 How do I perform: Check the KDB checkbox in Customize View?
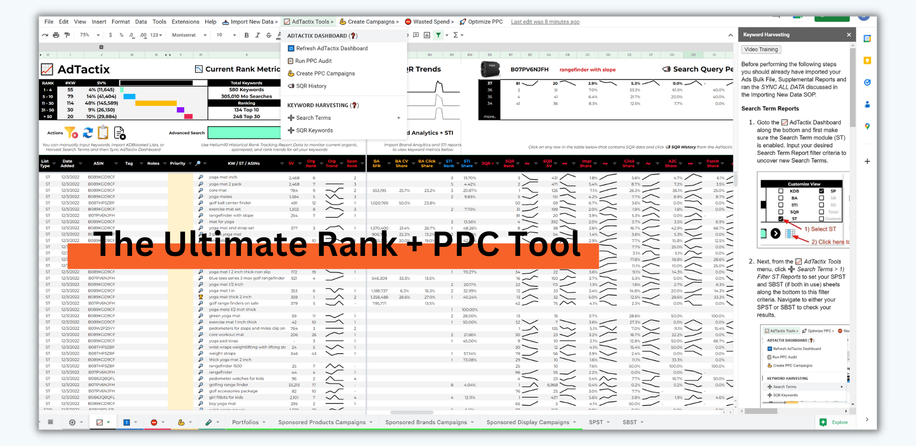point(781,191)
